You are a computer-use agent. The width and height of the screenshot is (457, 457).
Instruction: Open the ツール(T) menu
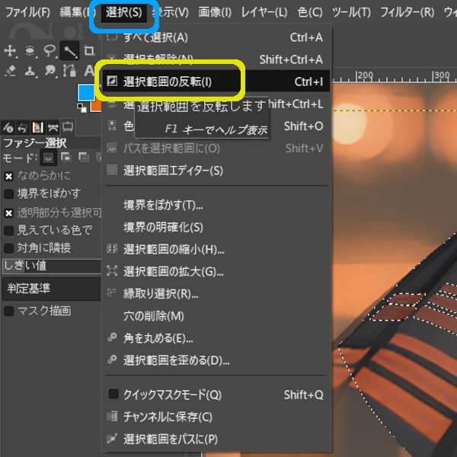tap(351, 12)
